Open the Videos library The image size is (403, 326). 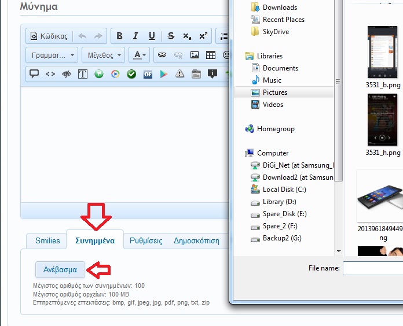[x=267, y=105]
